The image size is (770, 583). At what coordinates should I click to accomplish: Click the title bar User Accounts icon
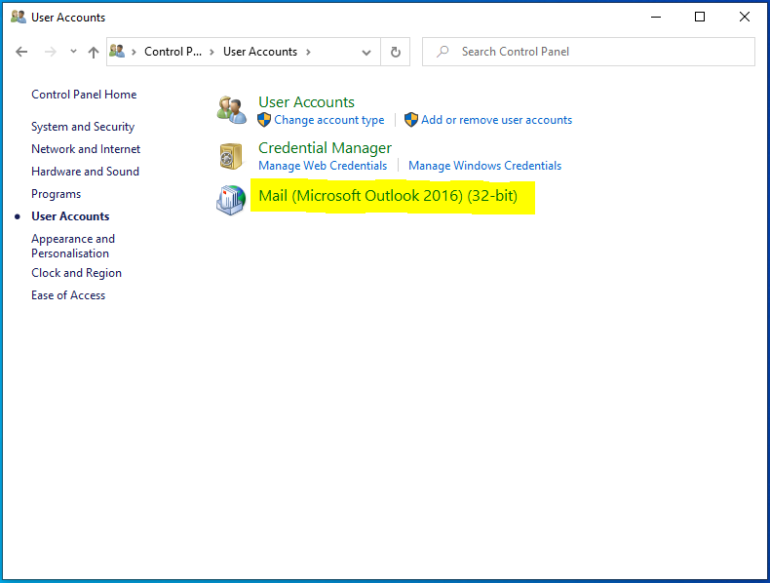(x=19, y=18)
